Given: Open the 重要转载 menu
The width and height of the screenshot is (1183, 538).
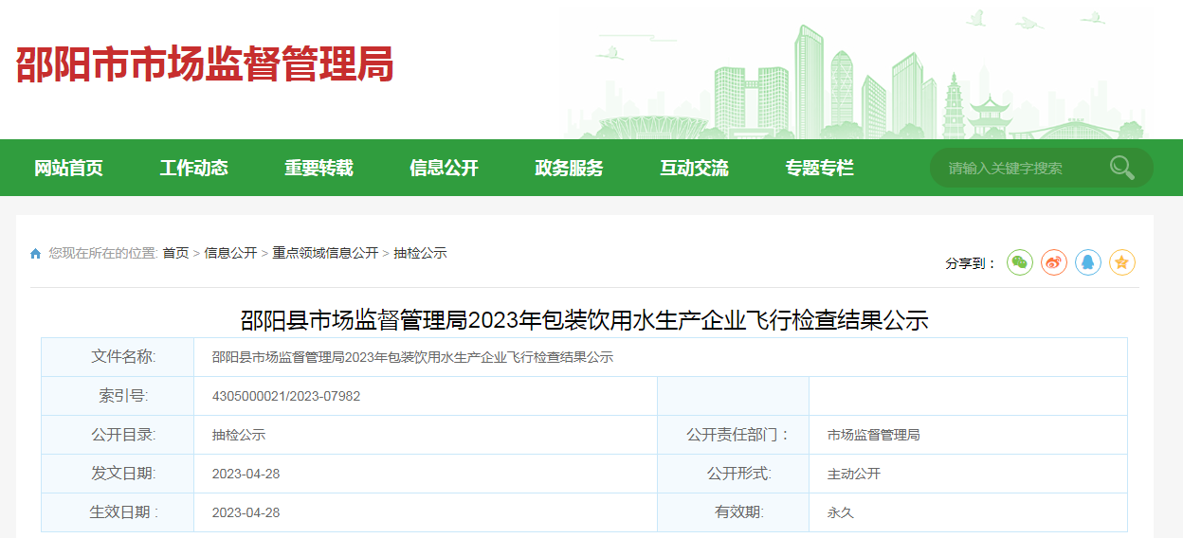Looking at the screenshot, I should click(x=318, y=168).
